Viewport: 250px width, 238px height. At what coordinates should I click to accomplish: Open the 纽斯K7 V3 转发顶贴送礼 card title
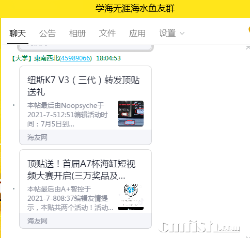pos(83,86)
